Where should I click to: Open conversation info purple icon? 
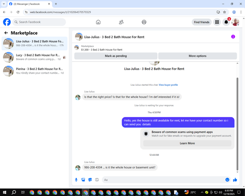[x=233, y=37]
